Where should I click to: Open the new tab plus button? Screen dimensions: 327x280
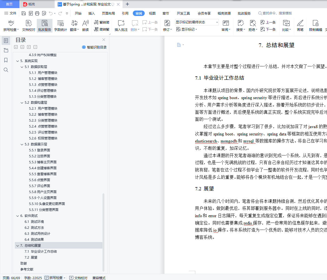click(x=127, y=4)
